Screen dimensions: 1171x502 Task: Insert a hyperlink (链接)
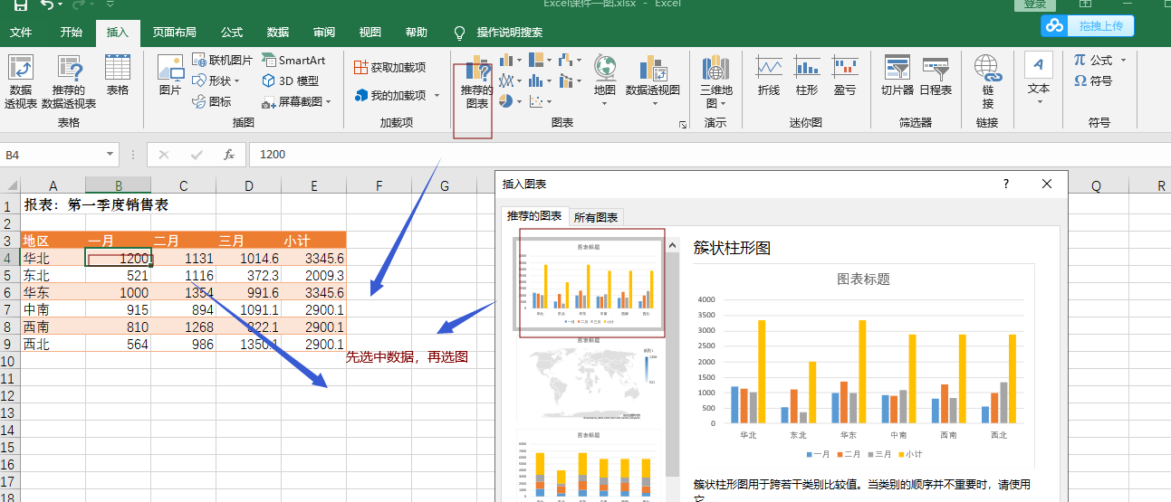(987, 81)
